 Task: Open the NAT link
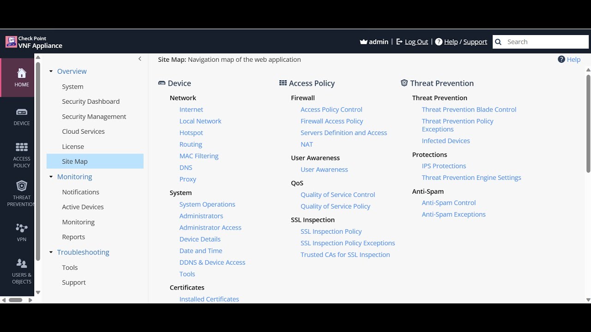click(x=307, y=144)
